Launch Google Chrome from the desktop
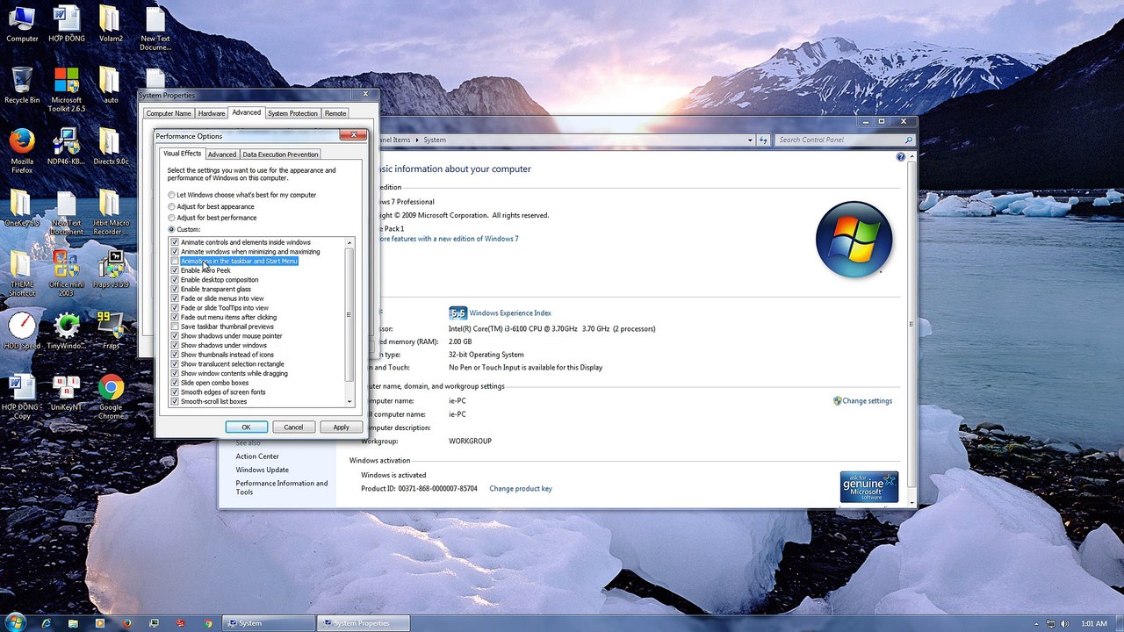This screenshot has height=632, width=1124. [111, 397]
